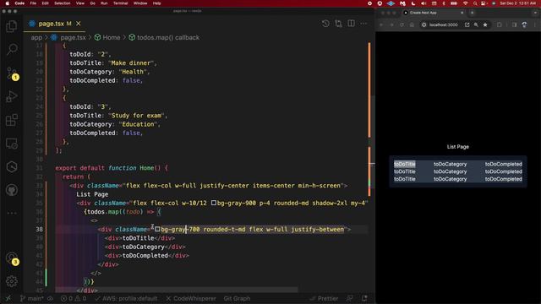Toggle the browser side panel
This screenshot has width=541, height=304.
(x=514, y=24)
